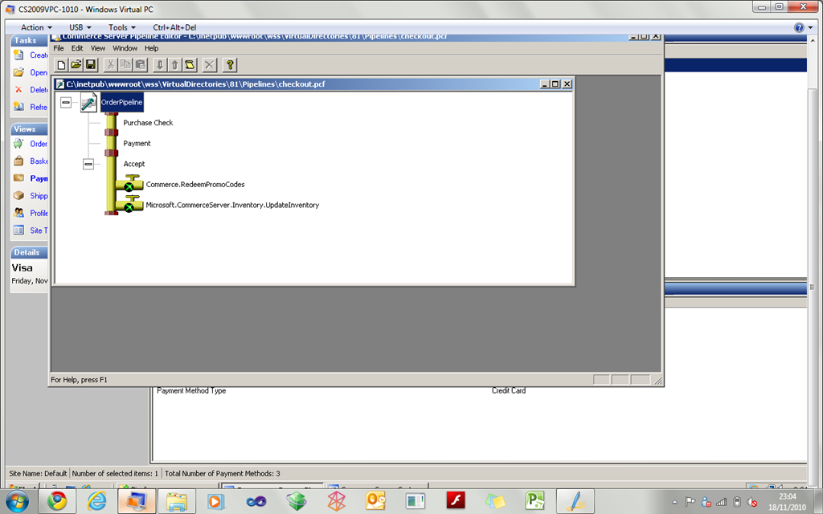Select the OrderPipeline tree node
This screenshot has height=514, width=823.
[x=122, y=102]
